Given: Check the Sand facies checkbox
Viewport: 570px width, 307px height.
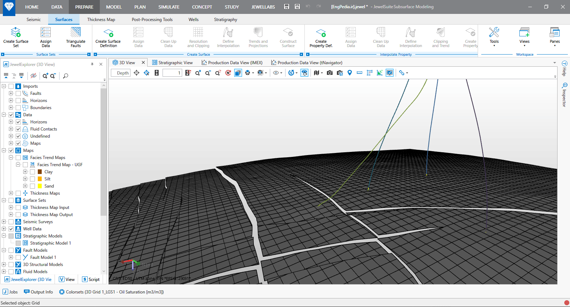Looking at the screenshot, I should tap(32, 186).
